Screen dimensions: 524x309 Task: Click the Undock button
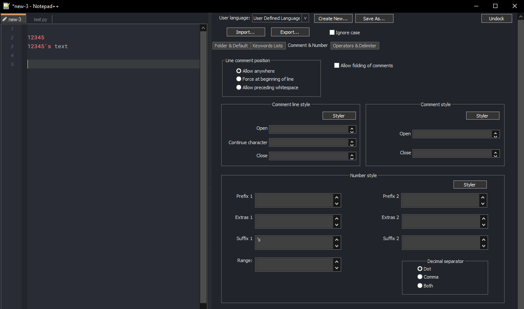pyautogui.click(x=497, y=19)
